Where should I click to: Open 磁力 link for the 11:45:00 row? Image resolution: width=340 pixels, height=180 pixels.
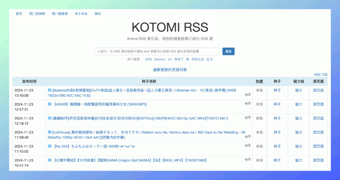pos(299,146)
